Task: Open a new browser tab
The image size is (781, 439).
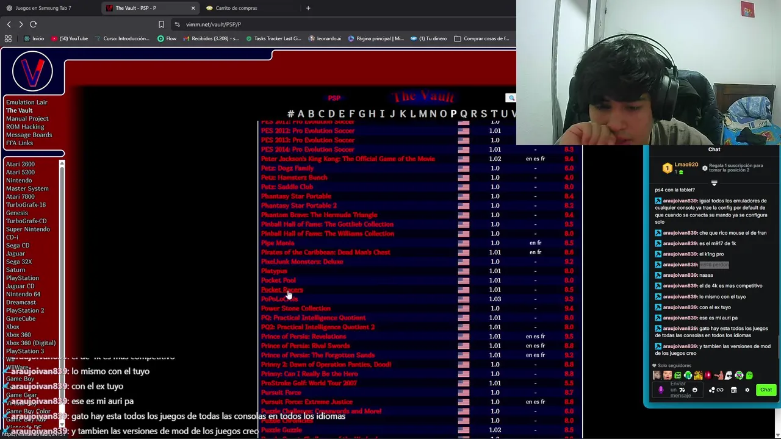Action: click(308, 8)
